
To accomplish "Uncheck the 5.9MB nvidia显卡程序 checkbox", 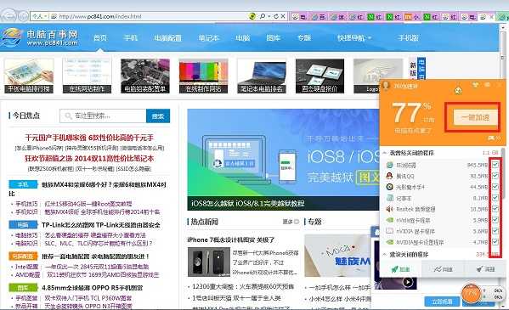I will (495, 220).
